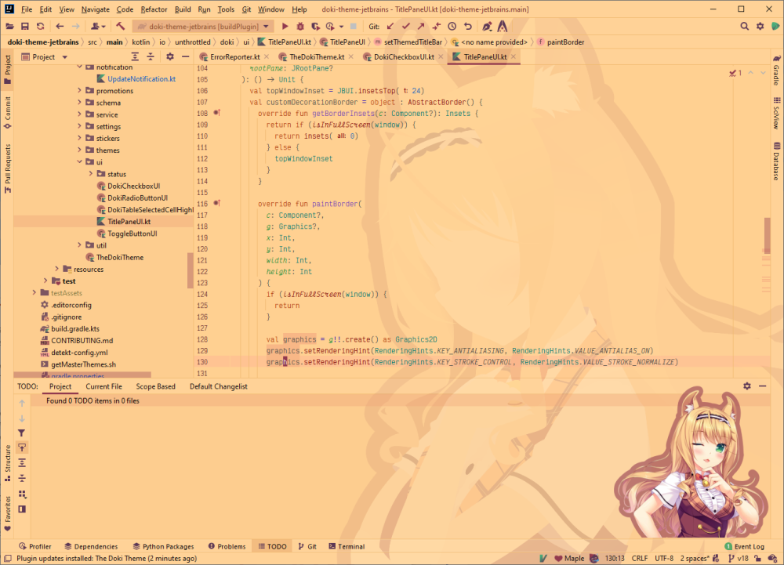The image size is (784, 565).
Task: Toggle the Database tool window stripe button
Action: pyautogui.click(x=776, y=161)
